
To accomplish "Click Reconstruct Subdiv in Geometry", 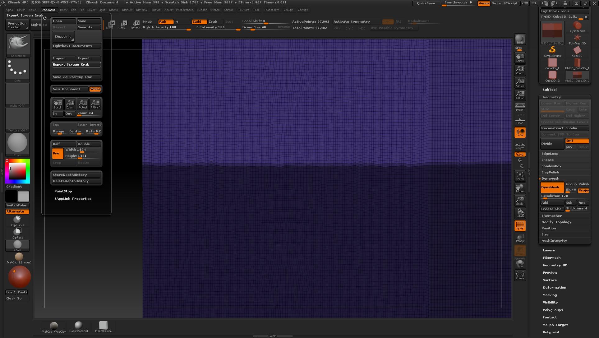I will point(564,128).
